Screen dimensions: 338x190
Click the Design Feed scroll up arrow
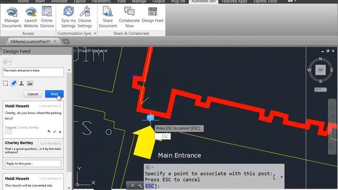pos(69,70)
